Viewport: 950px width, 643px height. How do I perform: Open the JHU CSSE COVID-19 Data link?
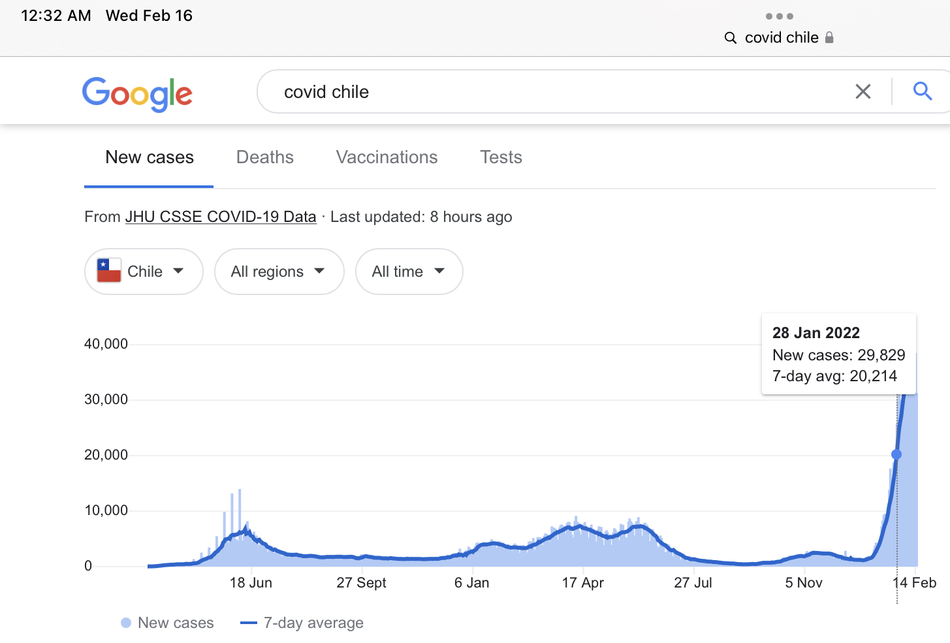(221, 217)
